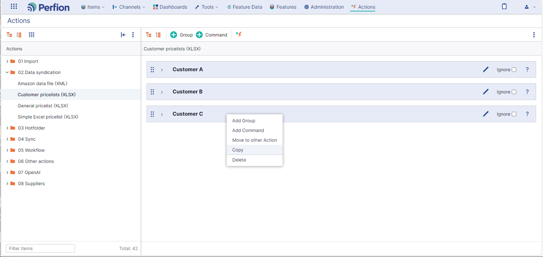543x257 pixels.
Task: Open the Tools dropdown menu
Action: coord(207,7)
